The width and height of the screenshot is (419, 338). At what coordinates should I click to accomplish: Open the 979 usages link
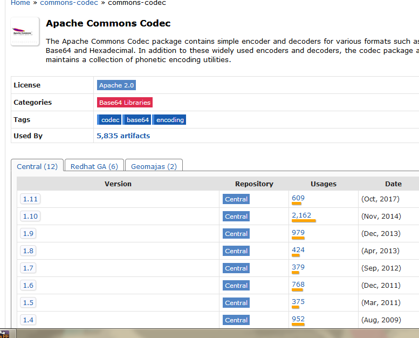(298, 233)
